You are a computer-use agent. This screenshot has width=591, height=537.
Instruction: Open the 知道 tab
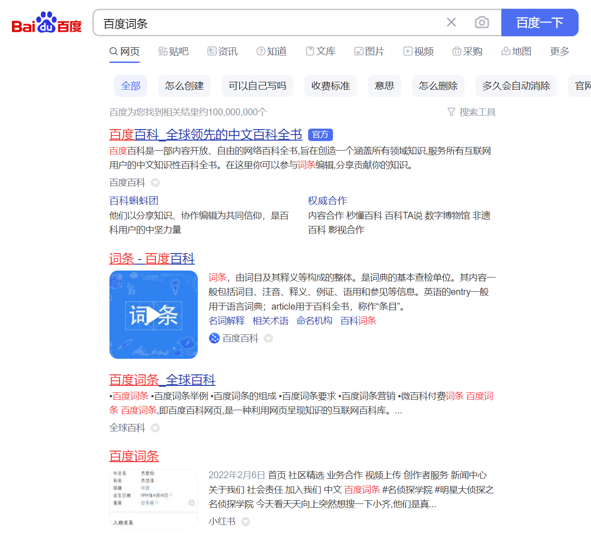tap(271, 51)
